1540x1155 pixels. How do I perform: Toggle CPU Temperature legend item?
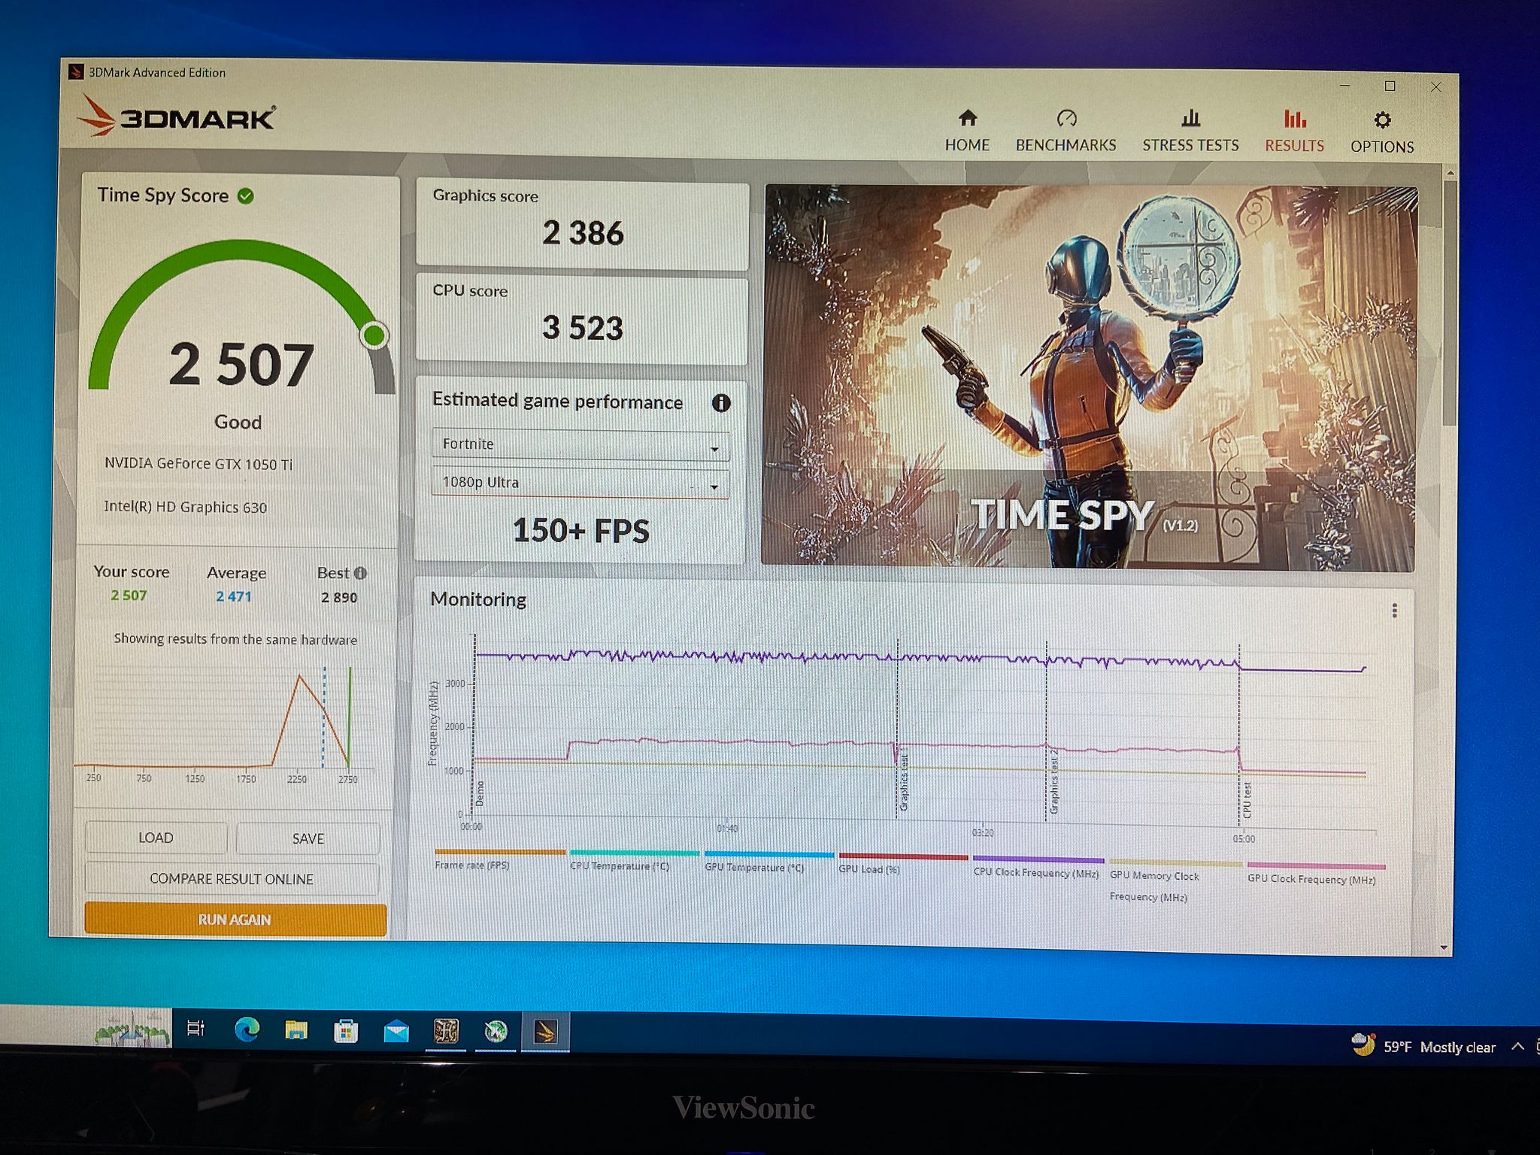click(x=634, y=860)
